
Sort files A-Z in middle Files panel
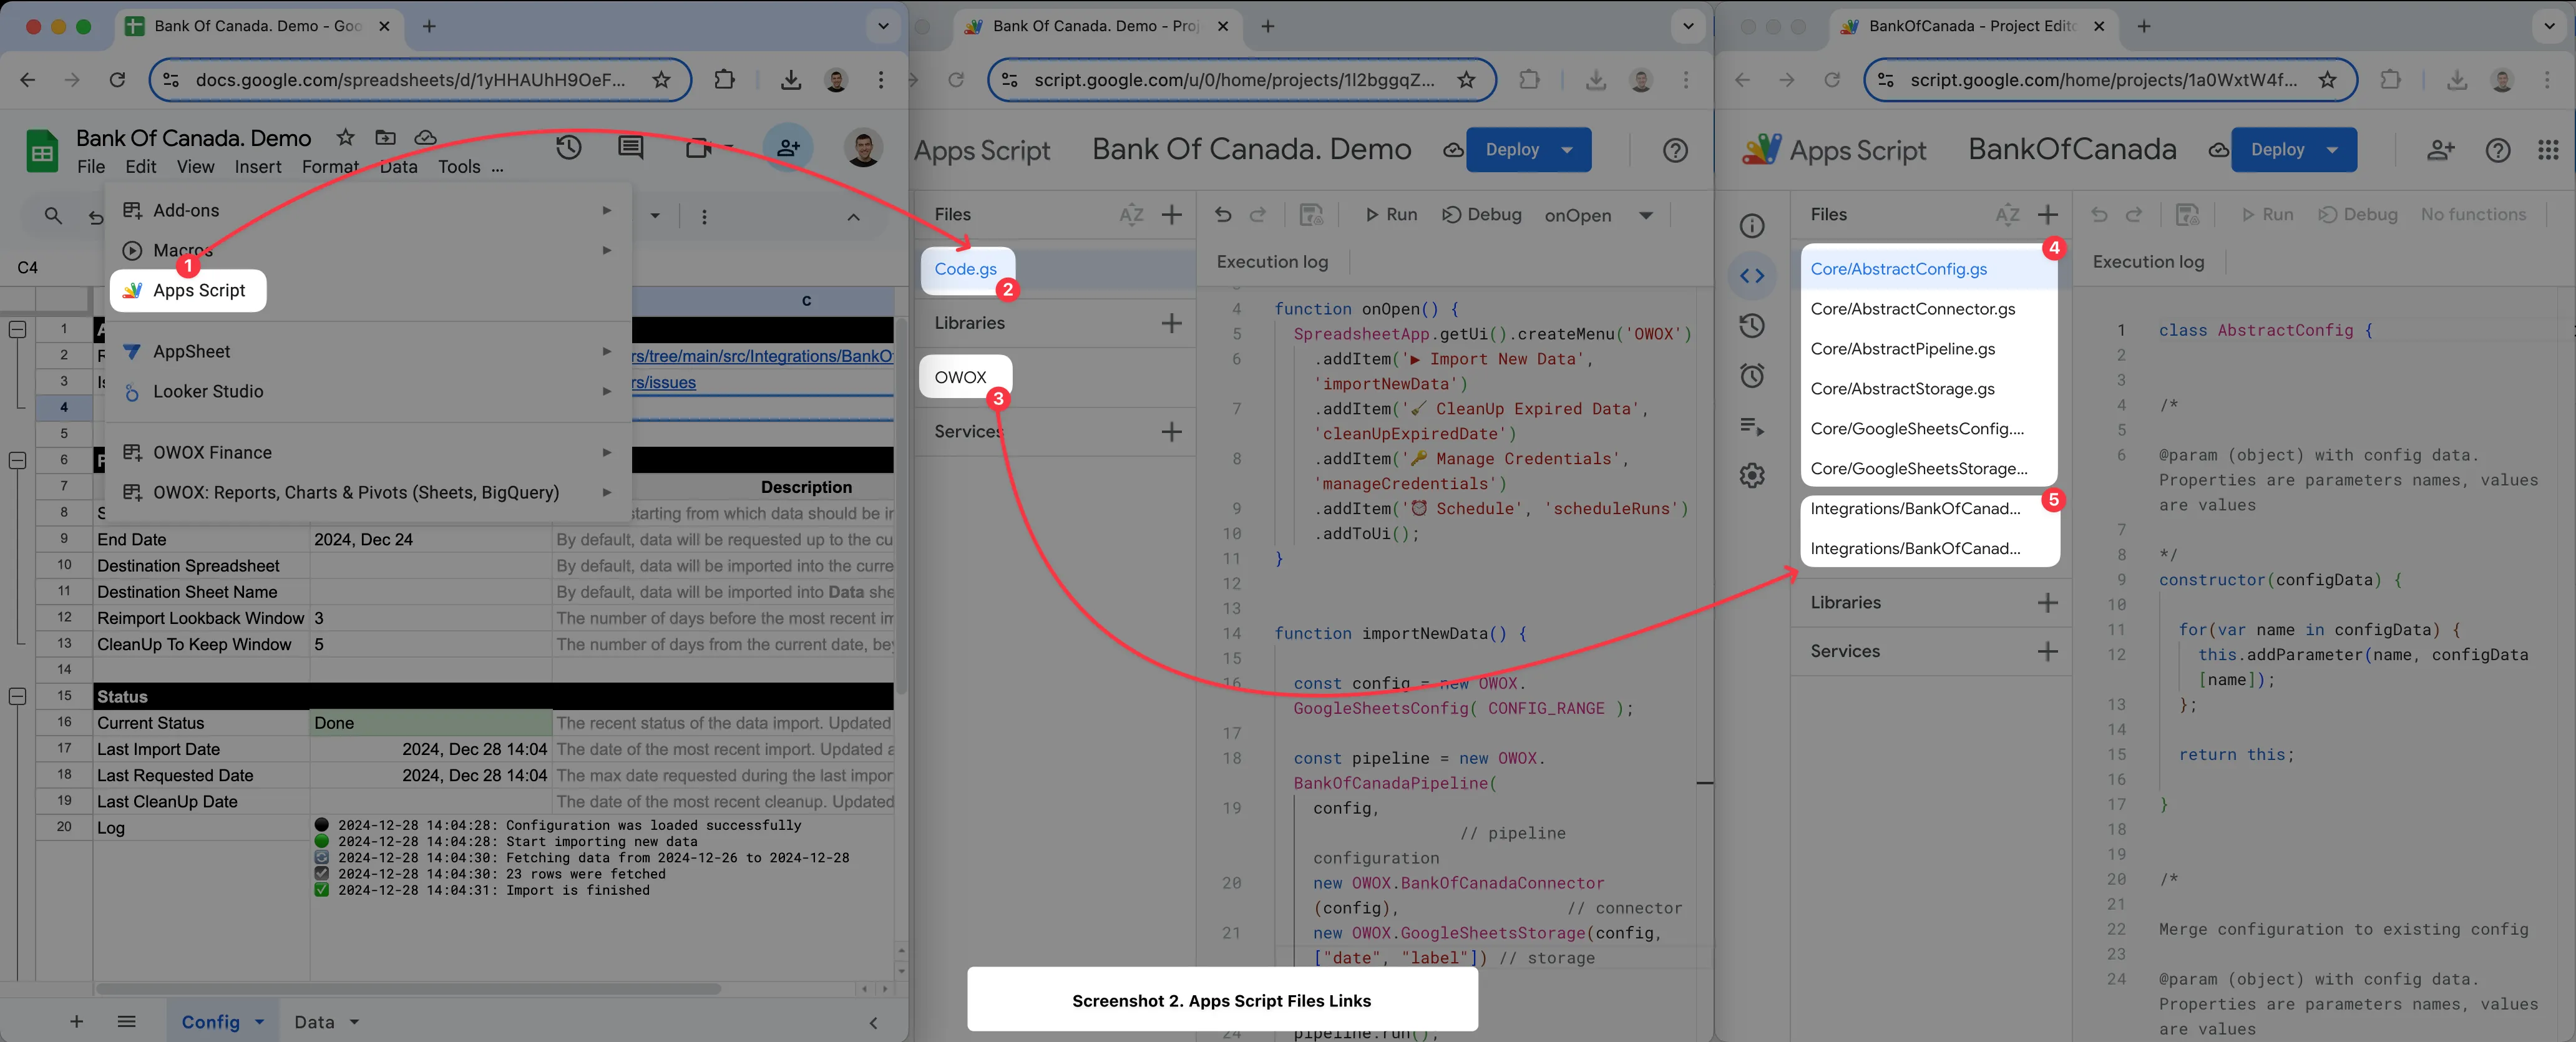(1131, 214)
